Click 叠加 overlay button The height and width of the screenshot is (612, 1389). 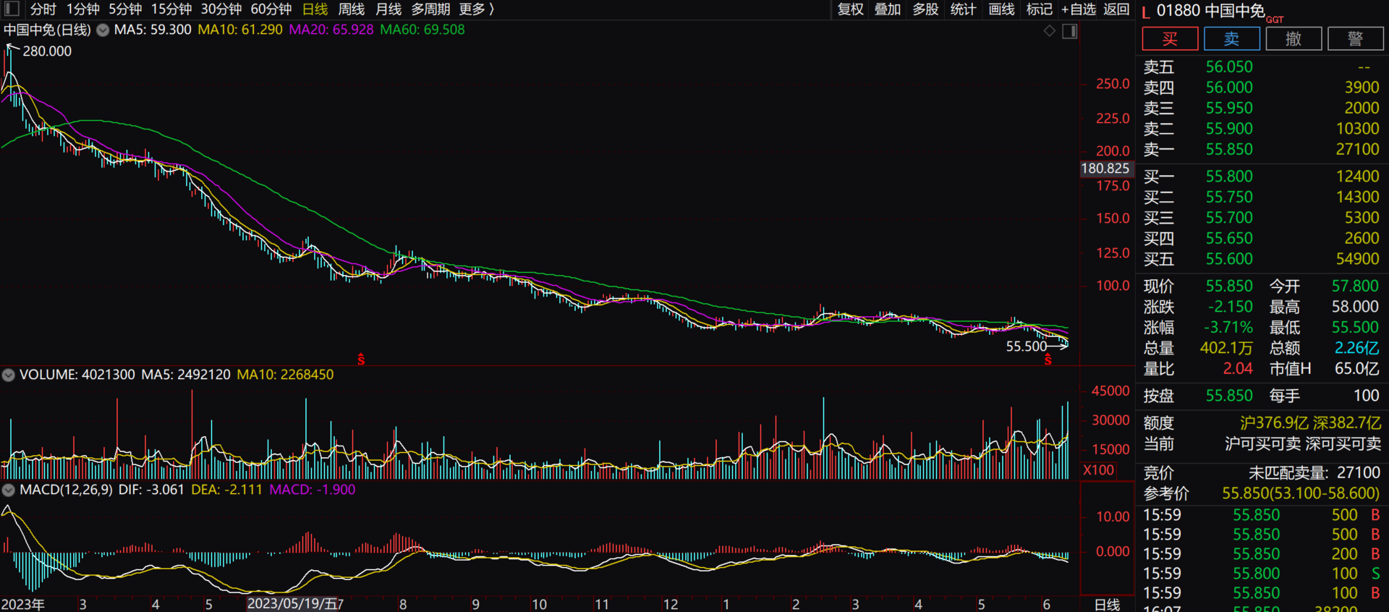(x=888, y=9)
